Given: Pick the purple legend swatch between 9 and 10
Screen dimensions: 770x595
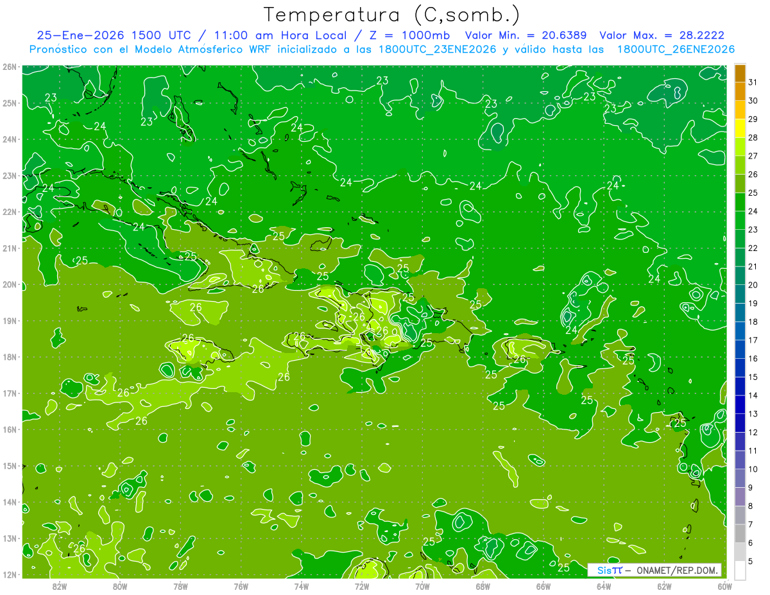Looking at the screenshot, I should (740, 478).
